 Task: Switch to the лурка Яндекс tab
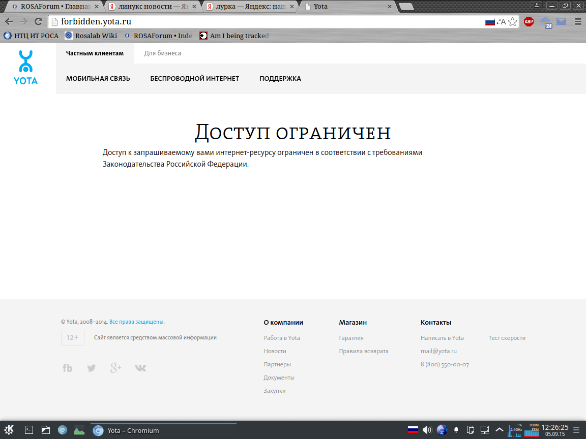(251, 6)
